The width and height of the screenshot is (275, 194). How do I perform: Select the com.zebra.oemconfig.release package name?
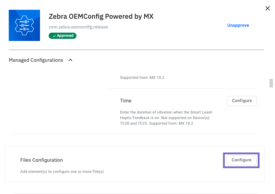click(79, 27)
